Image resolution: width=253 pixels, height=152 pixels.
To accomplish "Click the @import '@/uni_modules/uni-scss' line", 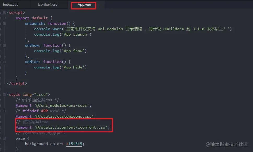I will 54,105.
